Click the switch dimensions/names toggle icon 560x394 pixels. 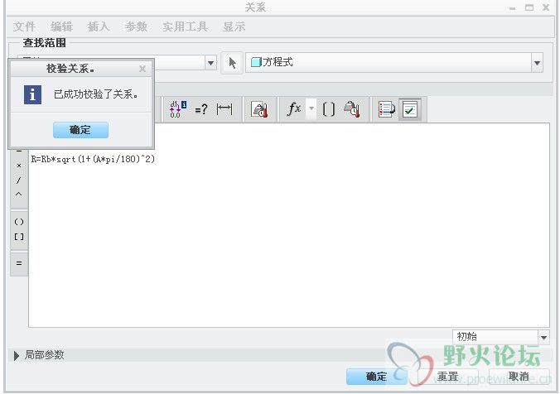click(x=177, y=109)
